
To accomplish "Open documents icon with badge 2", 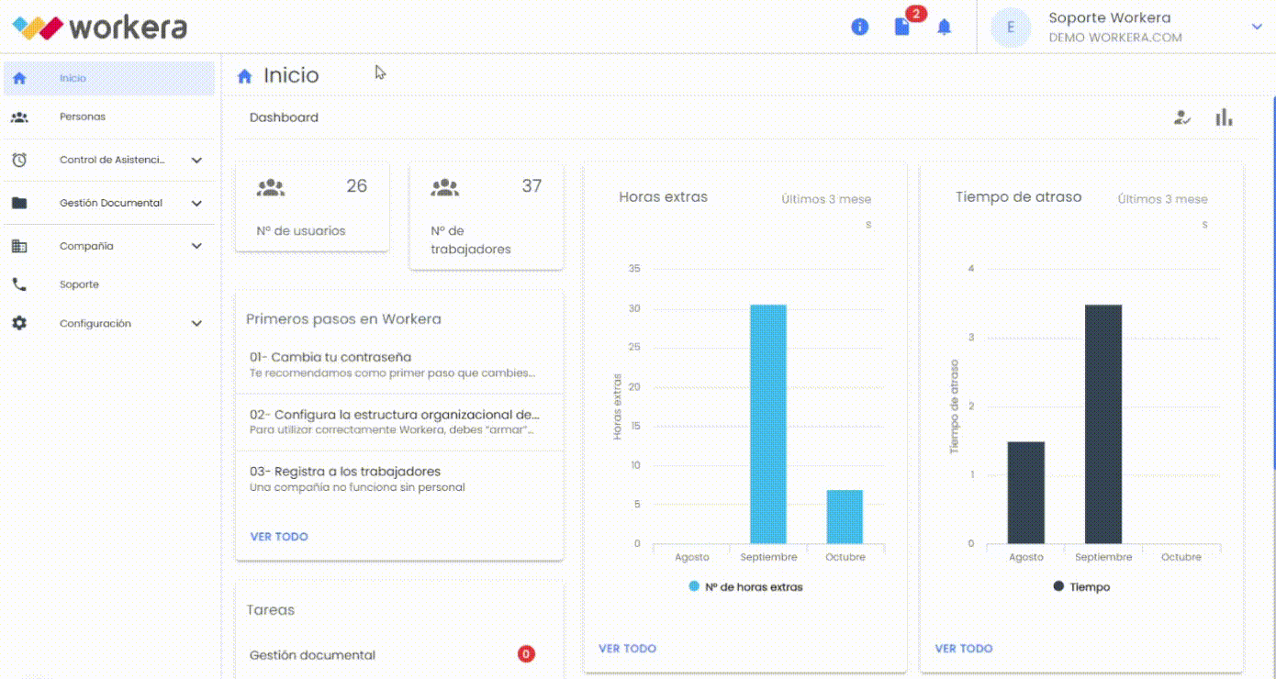I will [902, 27].
